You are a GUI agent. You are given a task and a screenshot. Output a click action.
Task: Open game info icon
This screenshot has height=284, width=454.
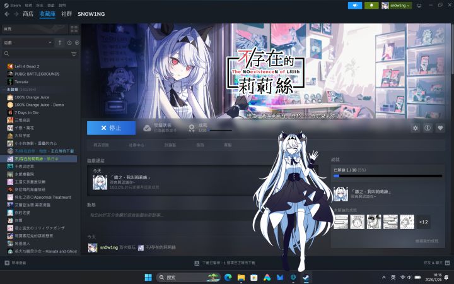[428, 127]
